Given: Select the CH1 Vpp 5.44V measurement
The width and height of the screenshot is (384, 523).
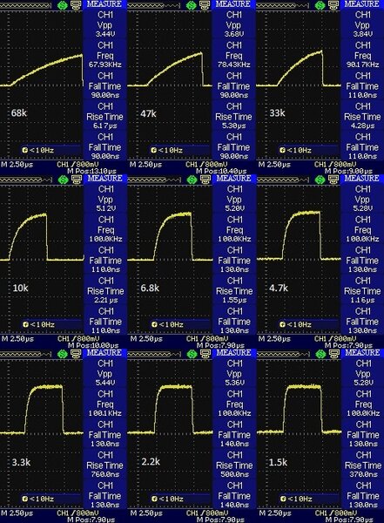Looking at the screenshot, I should (x=105, y=373).
